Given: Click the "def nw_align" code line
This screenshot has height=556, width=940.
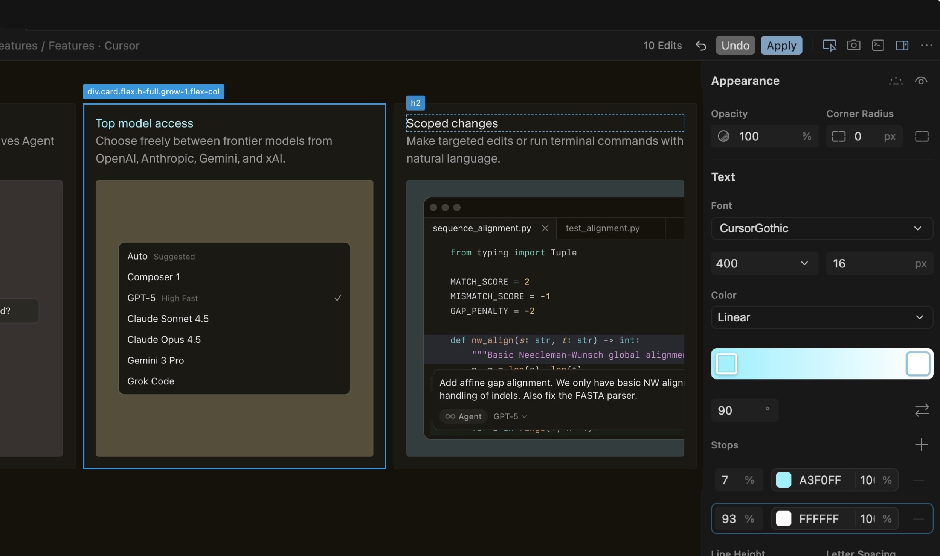Looking at the screenshot, I should coord(545,340).
